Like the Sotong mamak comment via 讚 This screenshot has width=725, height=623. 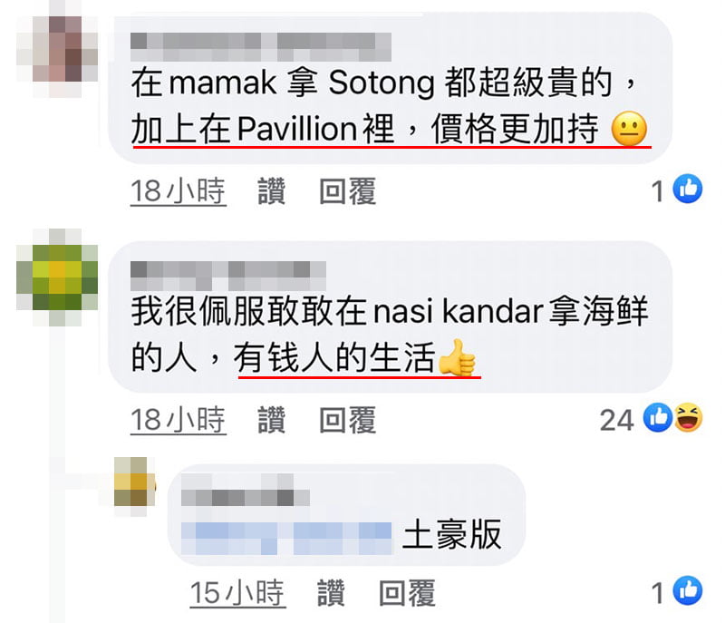[x=271, y=190]
